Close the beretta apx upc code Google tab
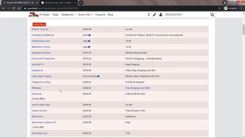 [x=75, y=3]
